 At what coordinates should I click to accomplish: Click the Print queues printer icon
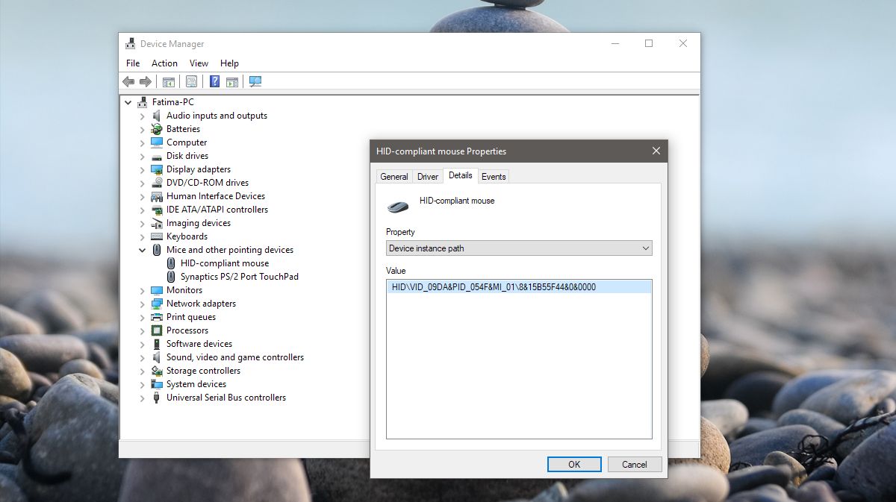(x=157, y=317)
